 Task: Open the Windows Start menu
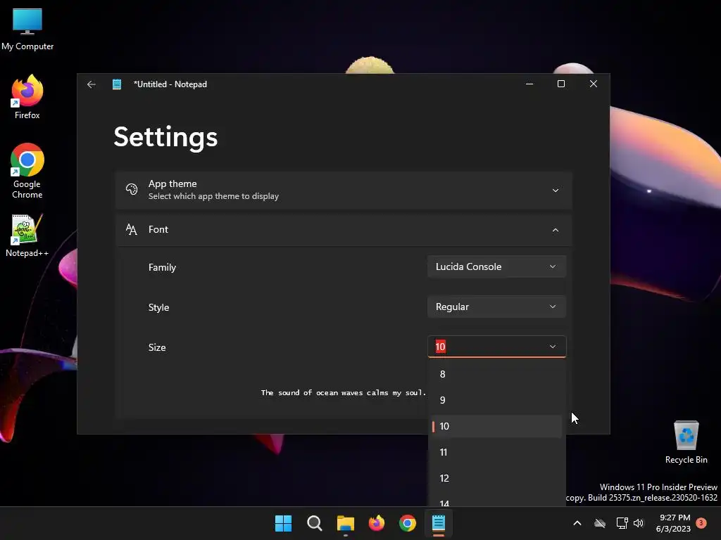283,523
